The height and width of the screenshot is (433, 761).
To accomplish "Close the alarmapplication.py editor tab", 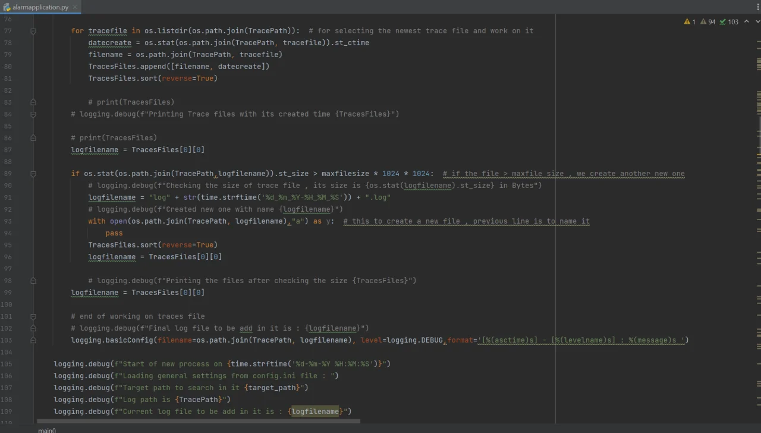I will [x=74, y=7].
